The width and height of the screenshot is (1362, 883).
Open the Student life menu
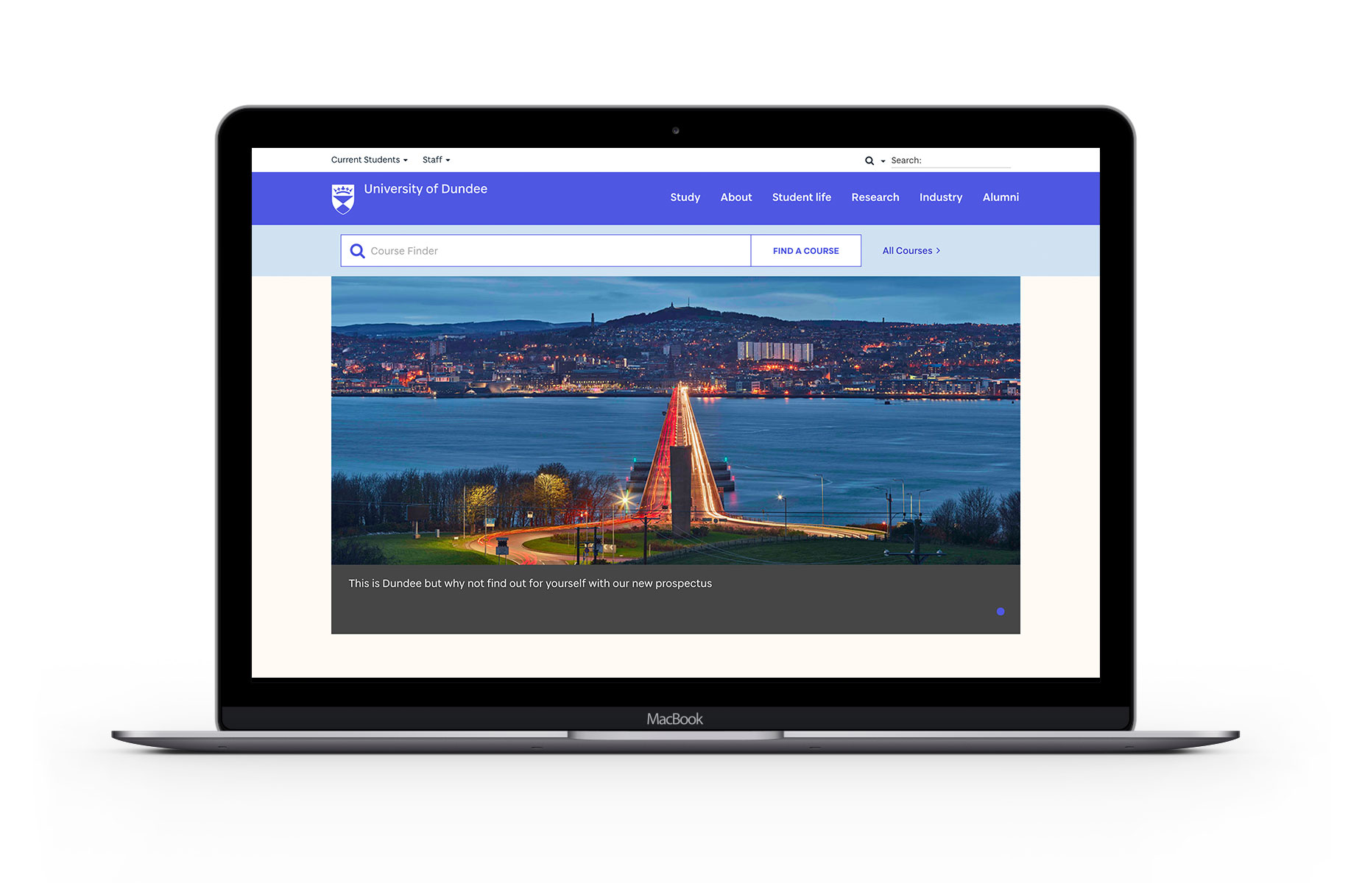coord(801,197)
